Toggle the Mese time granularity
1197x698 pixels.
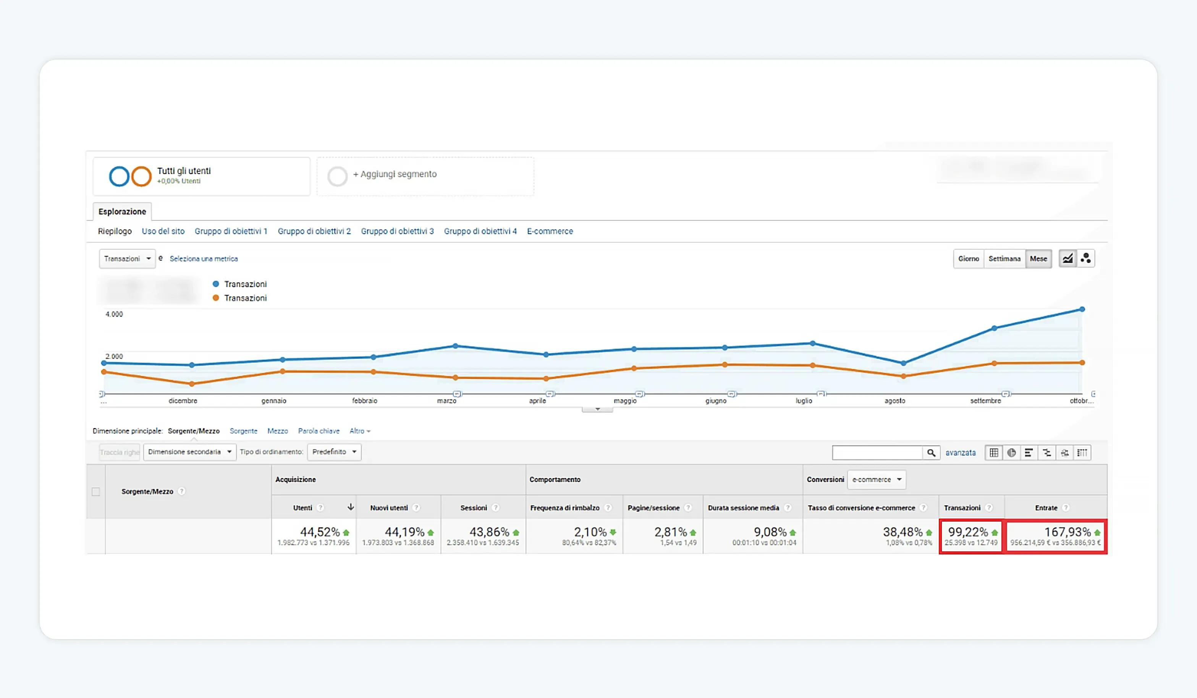pyautogui.click(x=1038, y=259)
